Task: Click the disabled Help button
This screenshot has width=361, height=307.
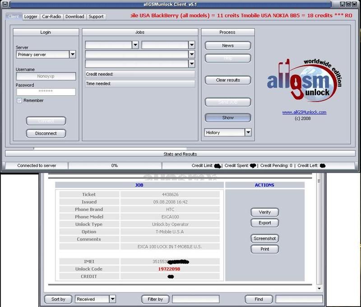Action: 228,58
